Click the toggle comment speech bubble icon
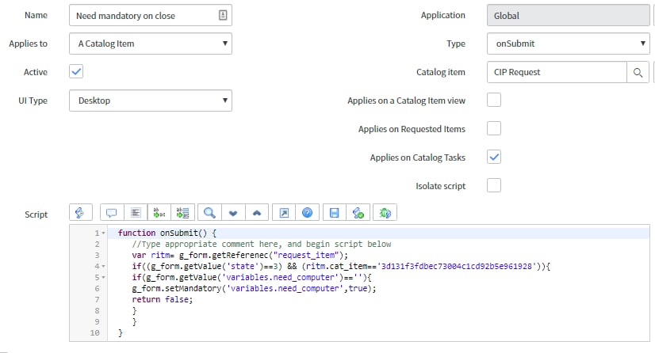This screenshot has height=353, width=655. point(112,213)
